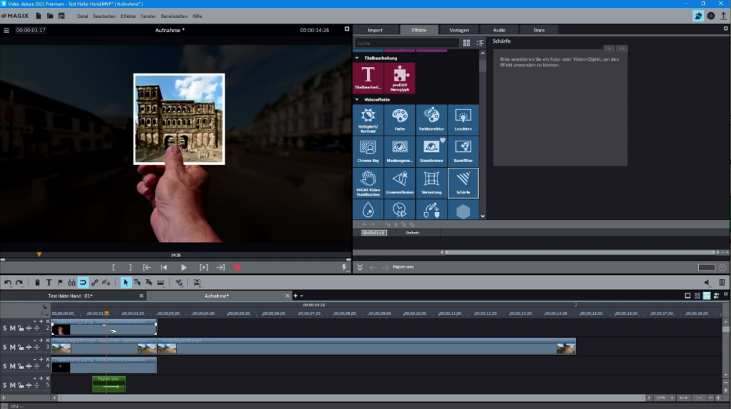Start playback with the play button
Screen dimensions: 731x409
pyautogui.click(x=183, y=267)
